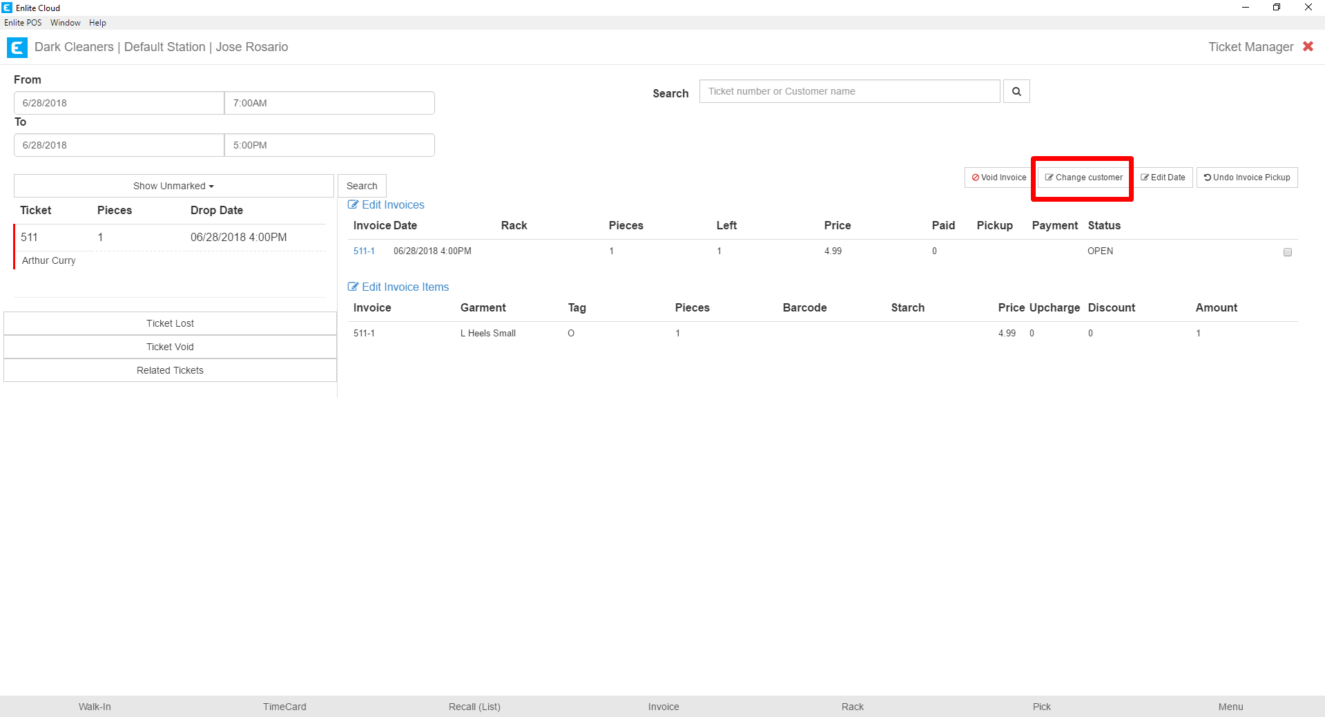Click the Enlite logo icon in the header
The height and width of the screenshot is (717, 1325).
(x=17, y=48)
